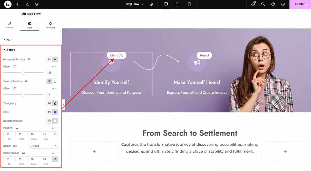Open the badge Color swatch
This screenshot has height=171, width=311.
pyautogui.click(x=55, y=112)
